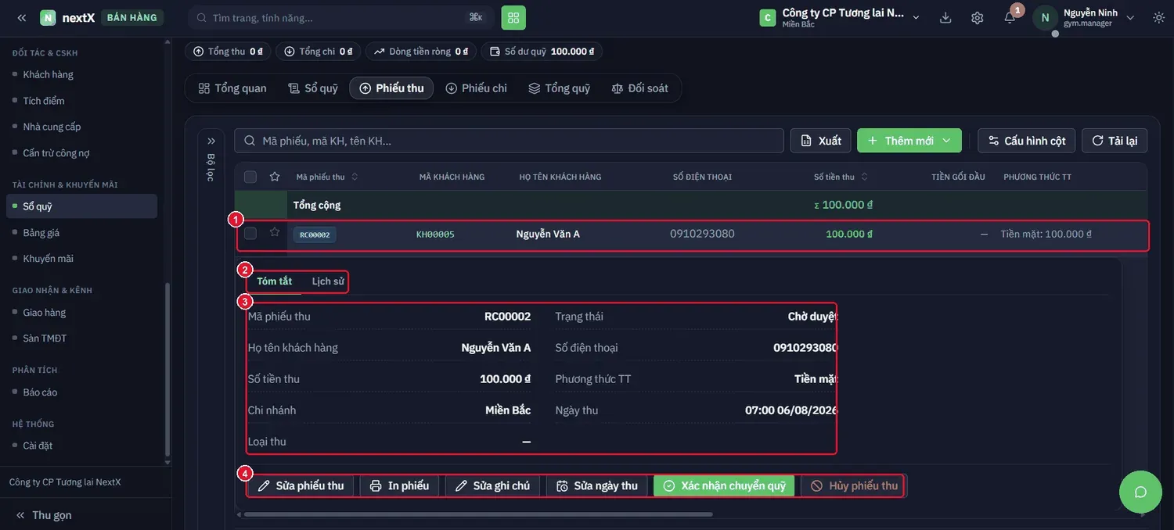Click the Tải lại reload button

(x=1115, y=141)
